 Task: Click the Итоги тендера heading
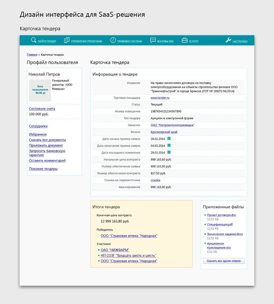coord(106,207)
